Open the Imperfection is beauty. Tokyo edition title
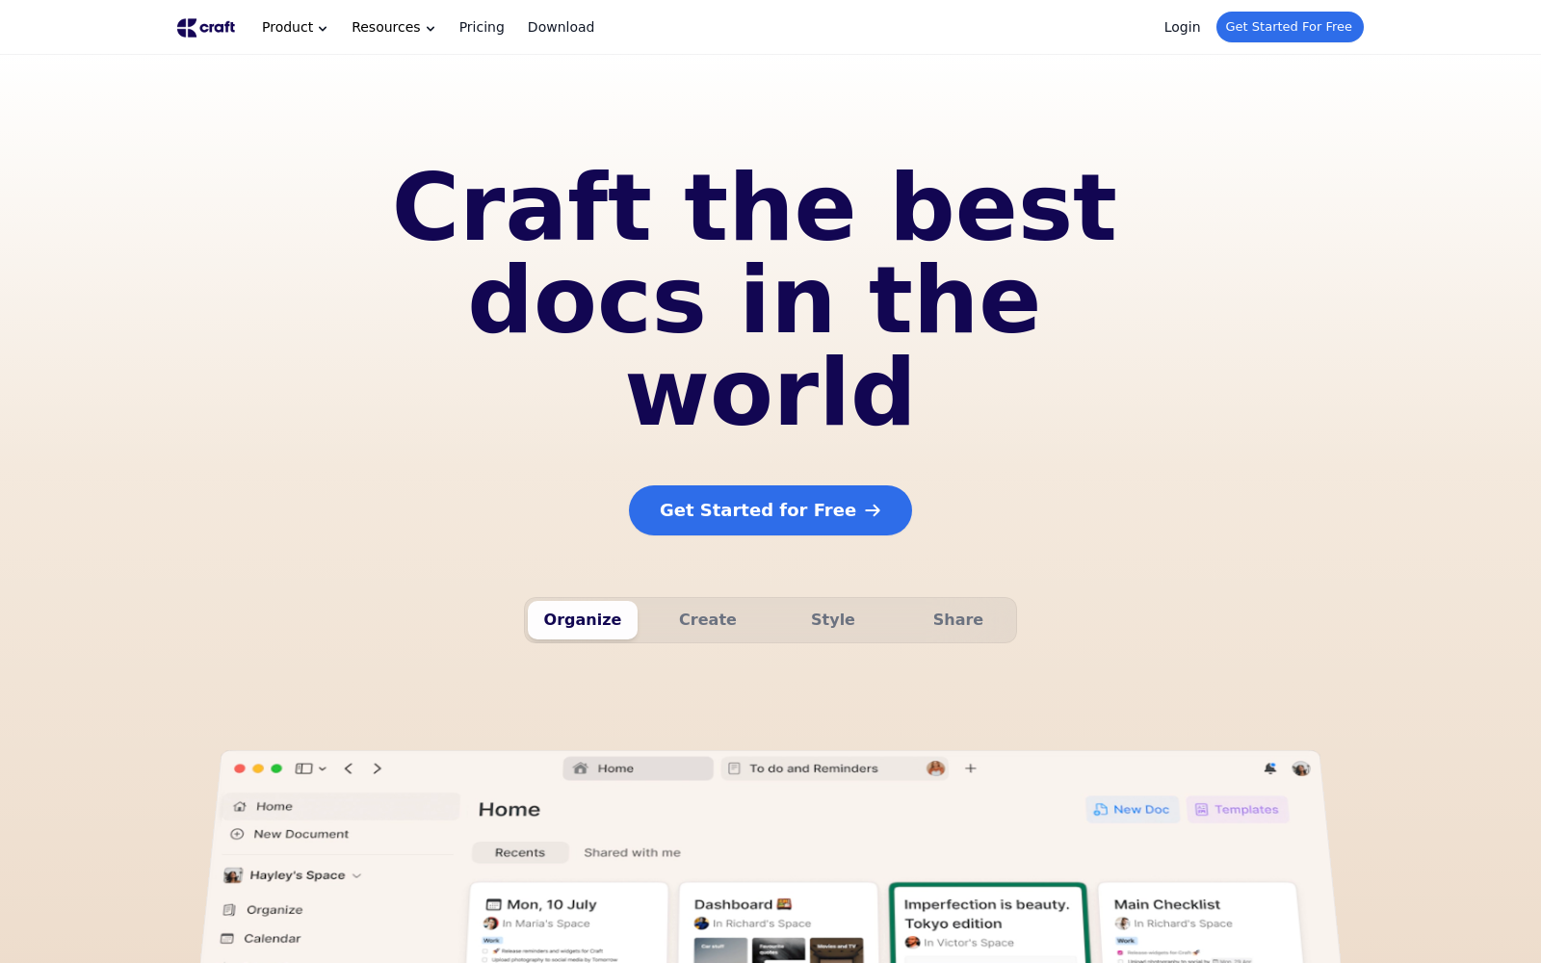The image size is (1541, 963). pos(986,914)
